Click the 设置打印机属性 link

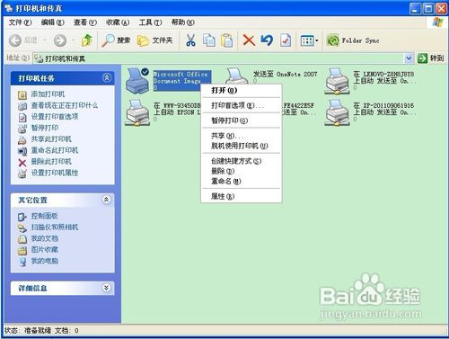coord(55,173)
